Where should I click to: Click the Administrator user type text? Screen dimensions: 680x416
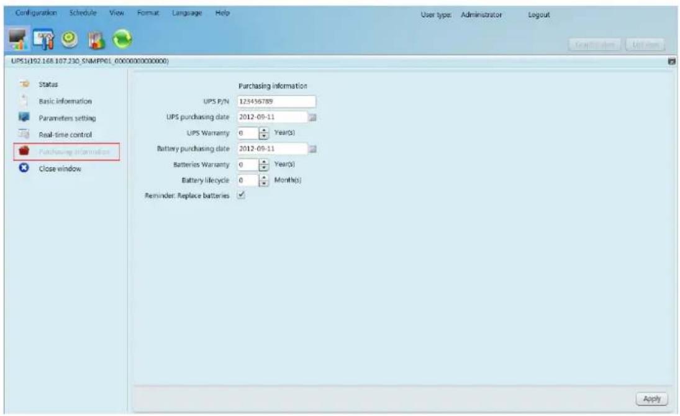pyautogui.click(x=481, y=15)
